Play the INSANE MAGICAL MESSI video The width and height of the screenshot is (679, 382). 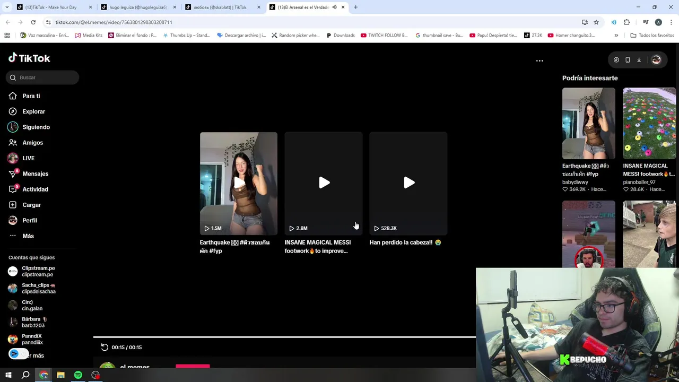tap(324, 183)
